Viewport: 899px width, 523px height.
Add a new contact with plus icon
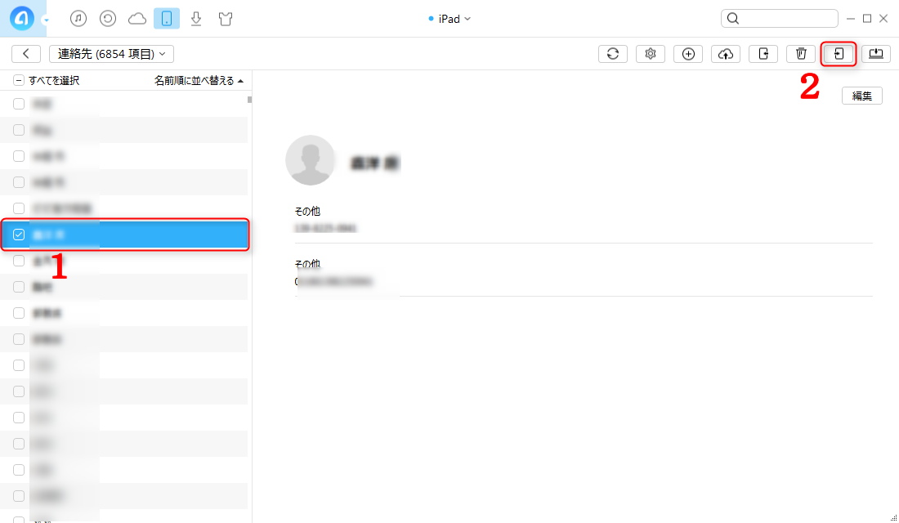[688, 53]
